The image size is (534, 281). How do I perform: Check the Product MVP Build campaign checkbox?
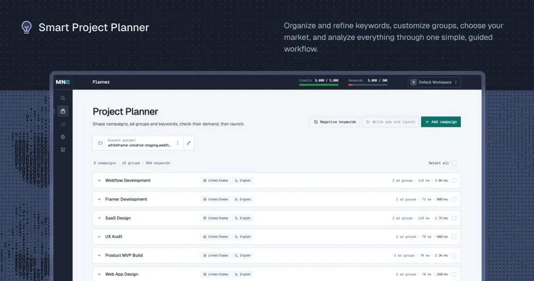pos(454,255)
